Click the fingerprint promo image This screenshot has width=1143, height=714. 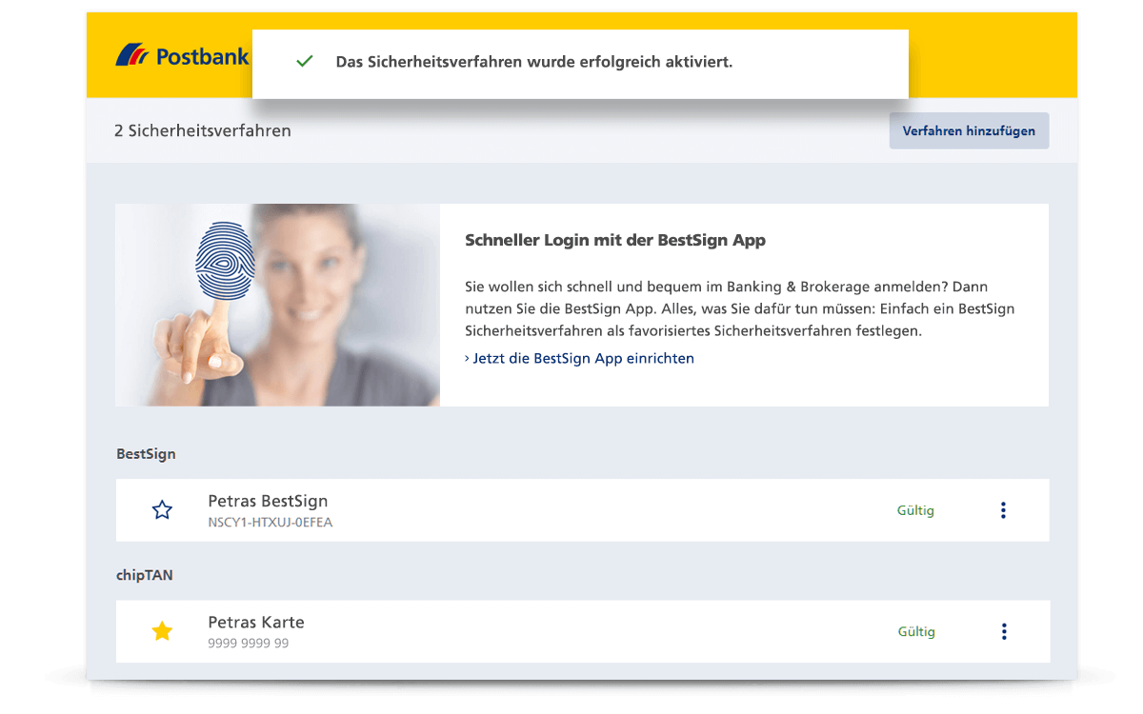coord(278,305)
